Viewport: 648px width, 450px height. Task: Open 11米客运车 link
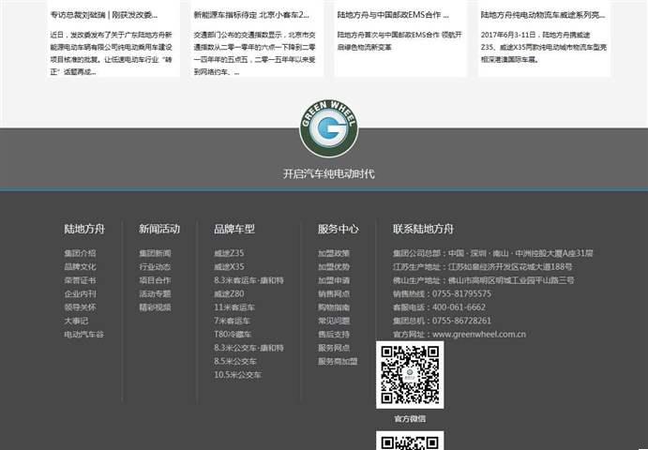pos(234,307)
